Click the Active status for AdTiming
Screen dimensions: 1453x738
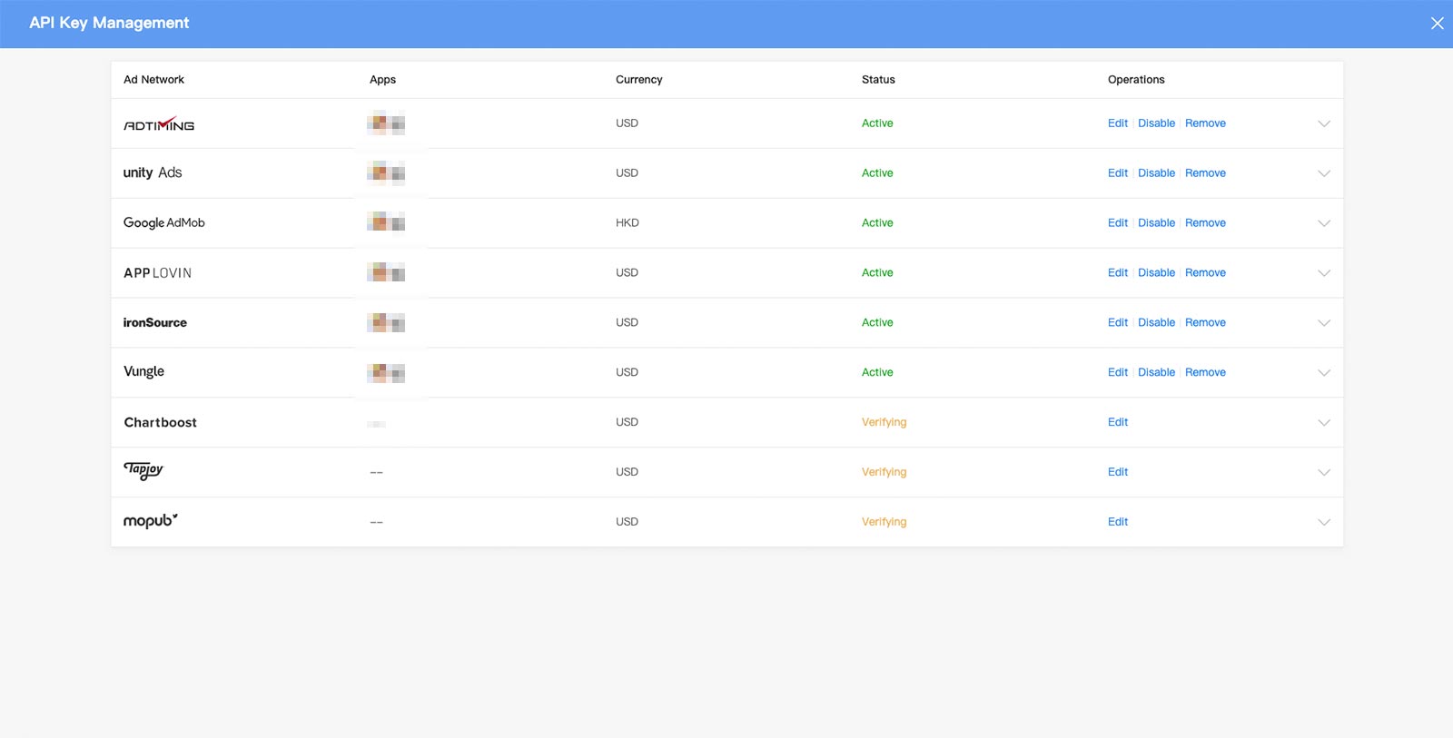tap(877, 123)
